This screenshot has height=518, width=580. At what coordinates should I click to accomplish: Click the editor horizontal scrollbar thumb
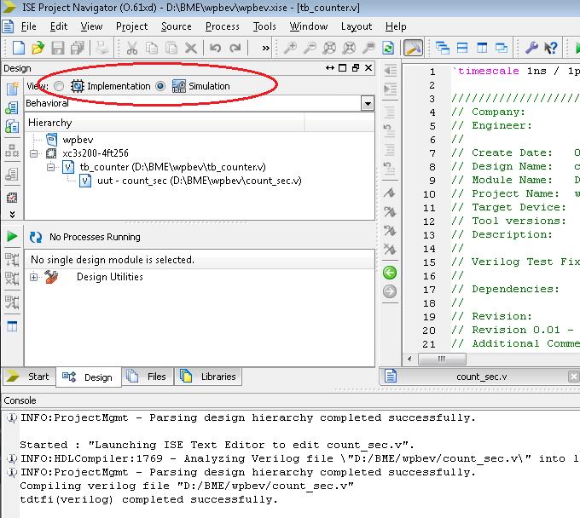point(442,359)
